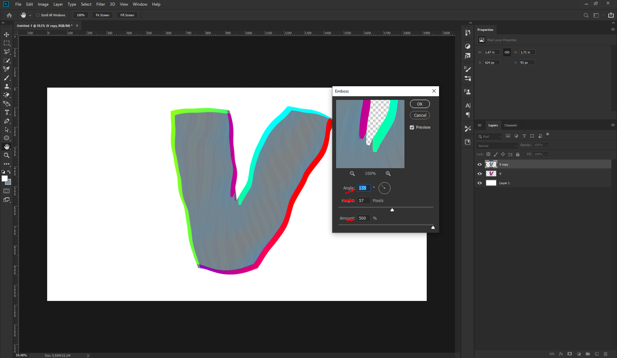617x358 pixels.
Task: Toggle the Preview checkbox in Emboss dialog
Action: (412, 127)
